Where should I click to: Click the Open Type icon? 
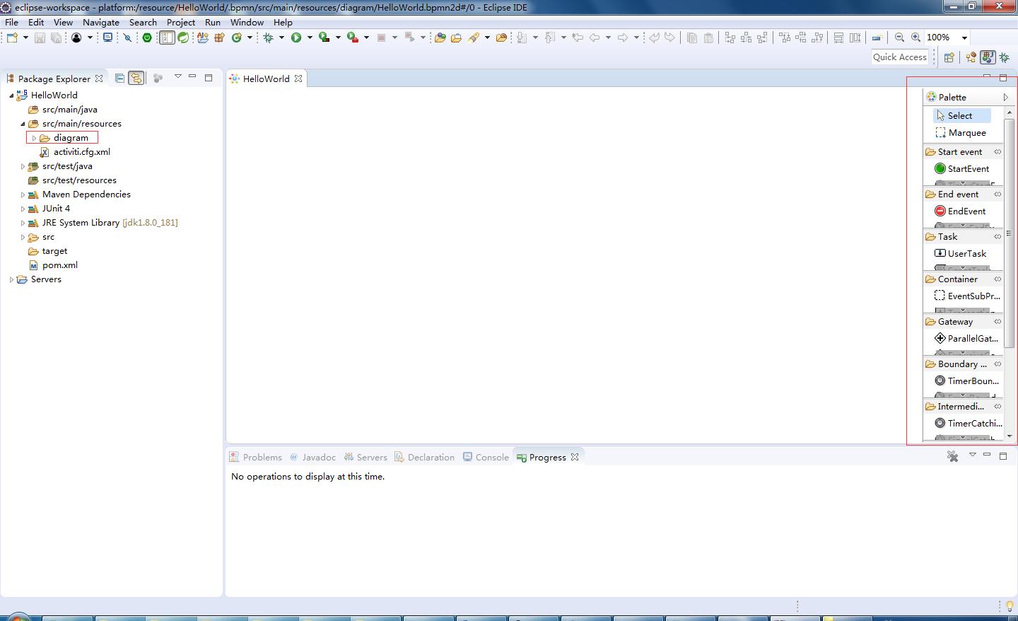coord(440,37)
